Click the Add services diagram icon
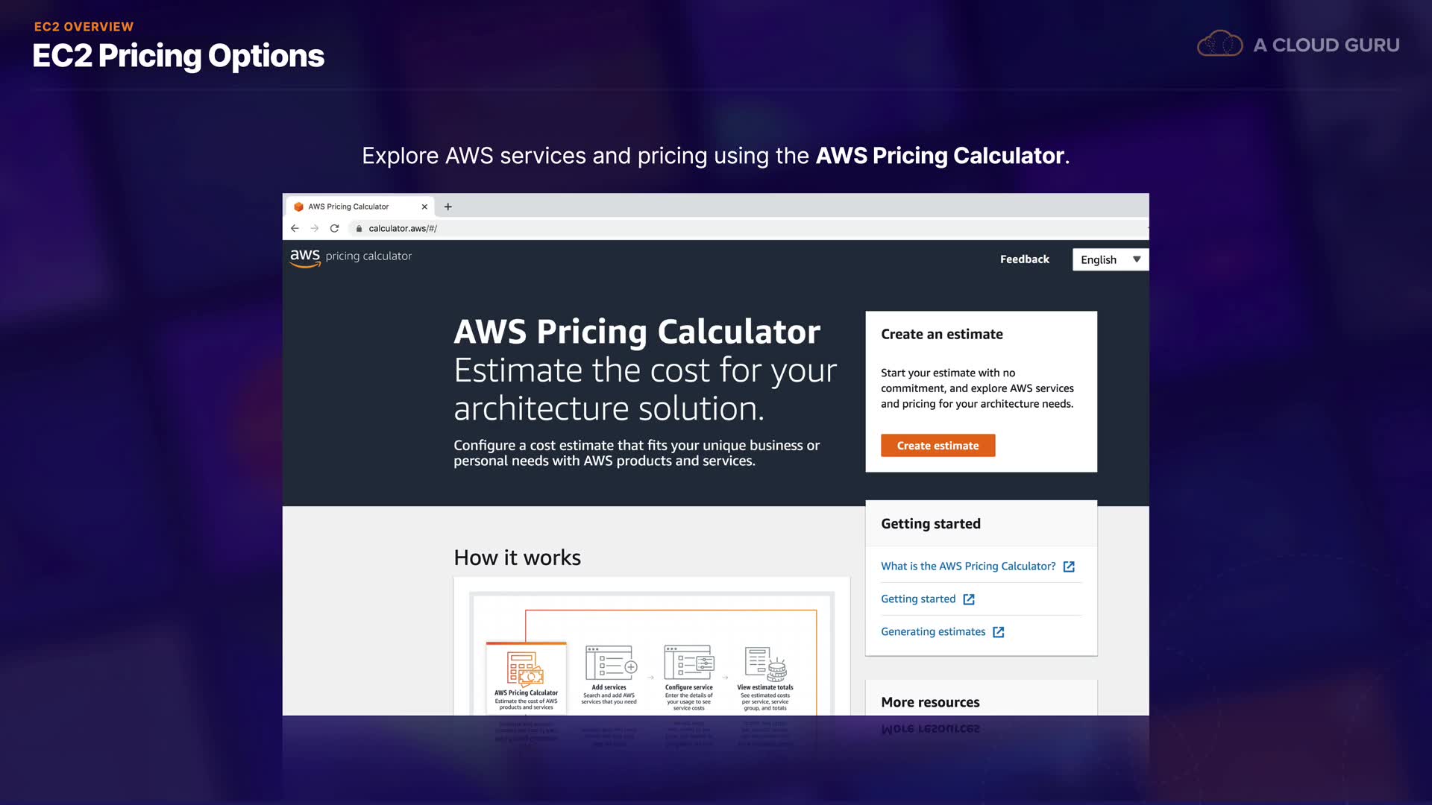Image resolution: width=1432 pixels, height=805 pixels. (x=611, y=663)
